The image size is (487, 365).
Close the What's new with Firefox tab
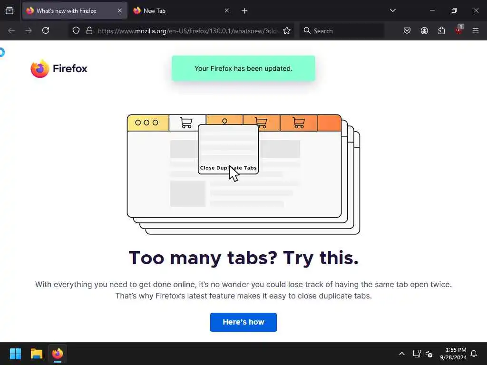tap(119, 11)
